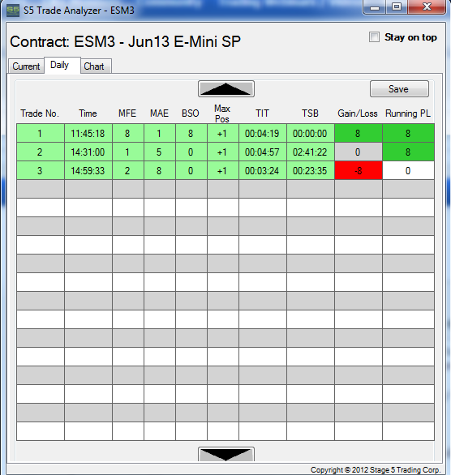The height and width of the screenshot is (475, 451).
Task: Click the Copyright 2012 Stage 5 Trading Corp. text
Action: click(x=376, y=470)
